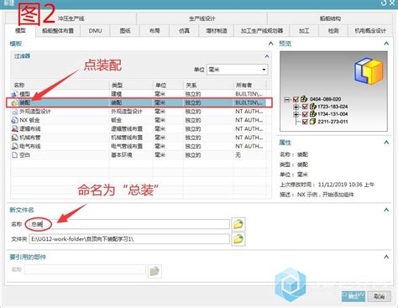Click the new file 名称 input field
398x308 pixels.
click(129, 224)
